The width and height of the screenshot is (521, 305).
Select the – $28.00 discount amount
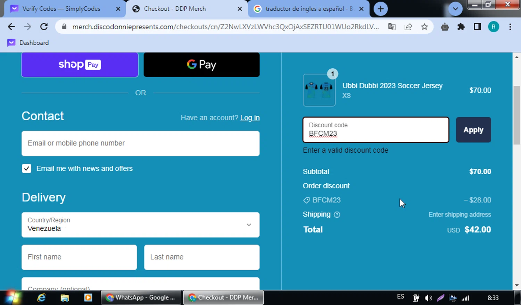point(477,200)
